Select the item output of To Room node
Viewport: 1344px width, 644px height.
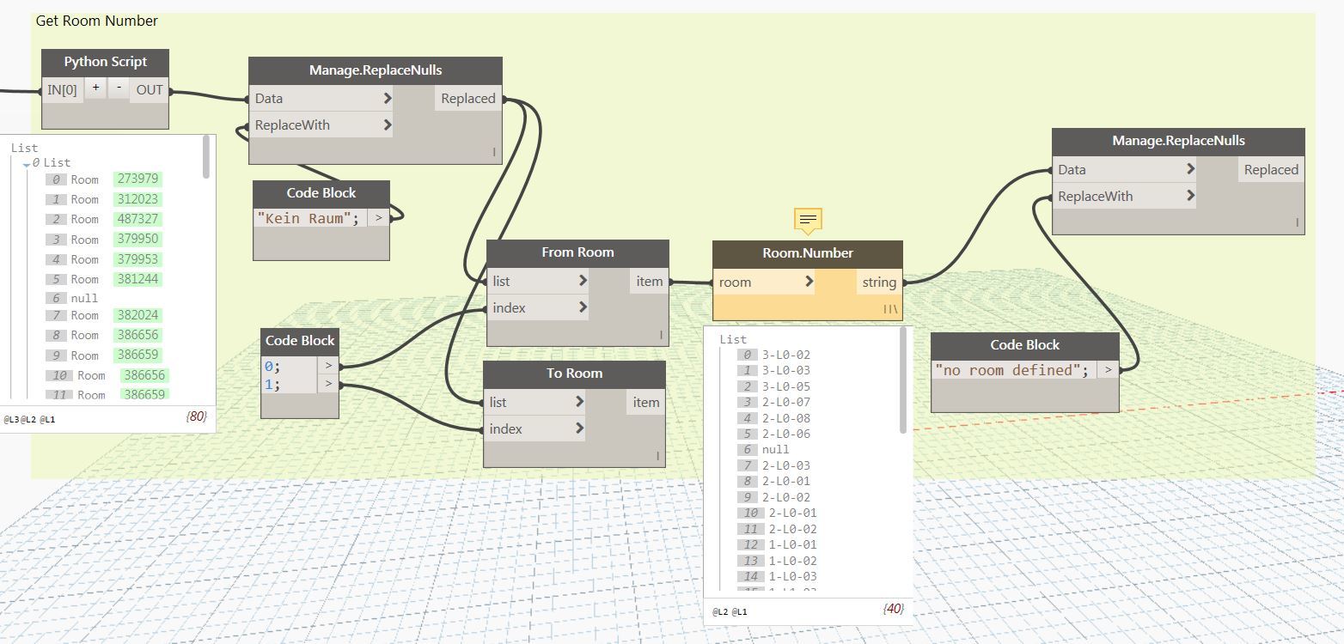click(x=645, y=402)
